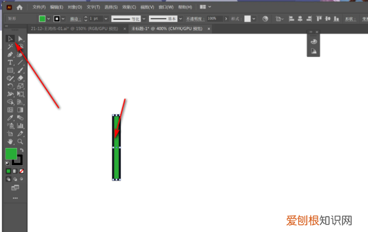Enable Draw Behind mode
This screenshot has width=368, height=232.
click(15, 179)
